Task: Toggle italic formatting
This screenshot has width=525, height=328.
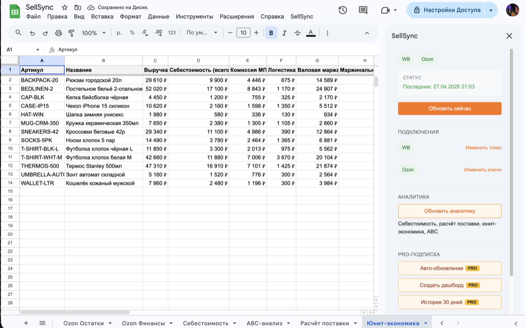Action: click(284, 33)
